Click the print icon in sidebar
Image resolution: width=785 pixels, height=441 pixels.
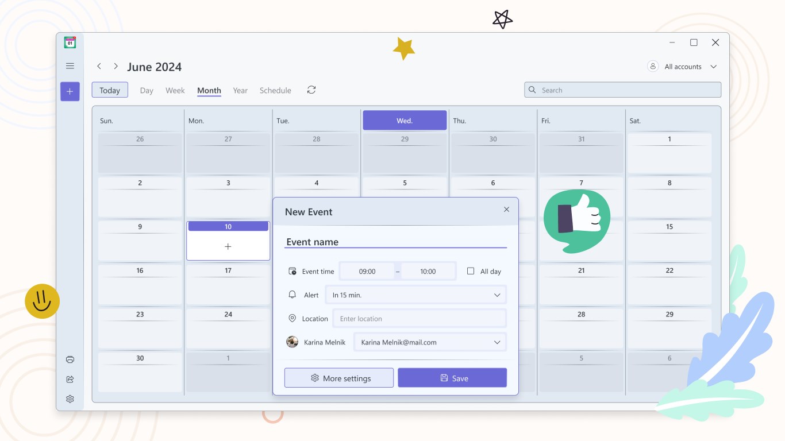[x=70, y=359]
